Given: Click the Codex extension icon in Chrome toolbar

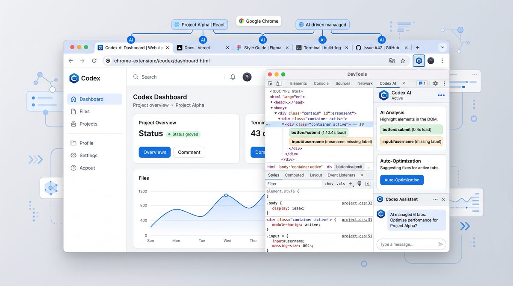Looking at the screenshot, I should (x=419, y=61).
